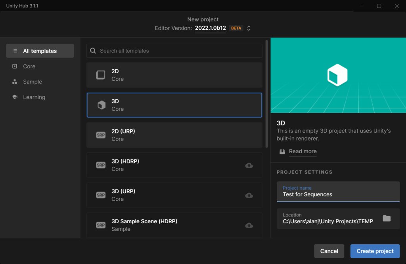
Task: Select the 3D Core template card
Action: coord(174,105)
